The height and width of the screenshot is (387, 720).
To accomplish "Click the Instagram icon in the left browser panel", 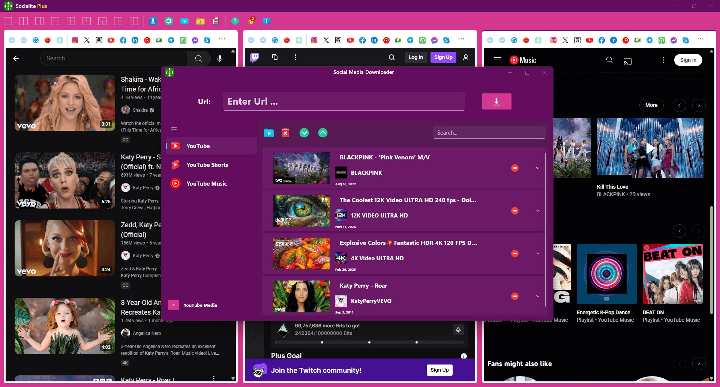I will (x=75, y=40).
